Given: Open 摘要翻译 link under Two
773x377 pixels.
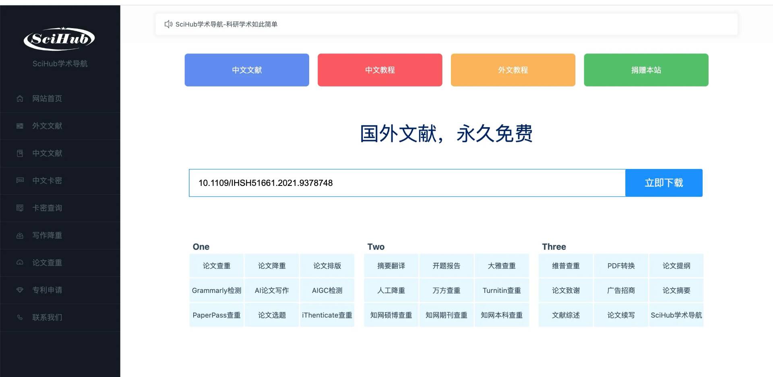Looking at the screenshot, I should (391, 266).
